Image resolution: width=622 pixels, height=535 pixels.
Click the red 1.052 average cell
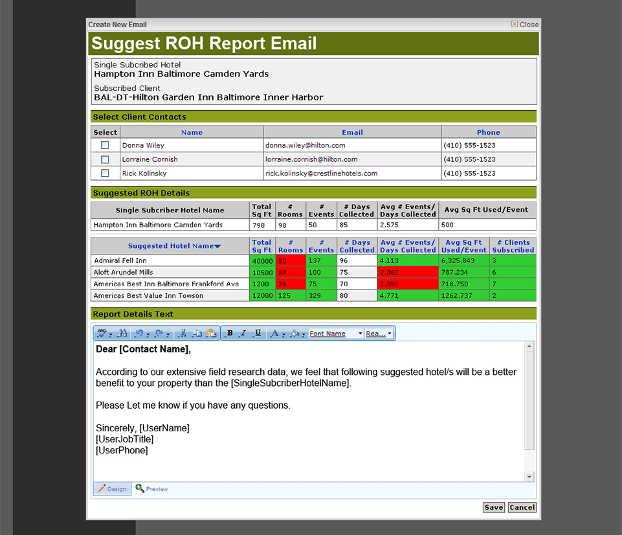[x=408, y=284]
